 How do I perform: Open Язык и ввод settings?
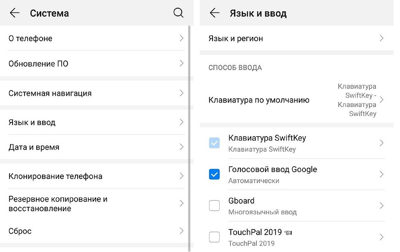pos(32,122)
